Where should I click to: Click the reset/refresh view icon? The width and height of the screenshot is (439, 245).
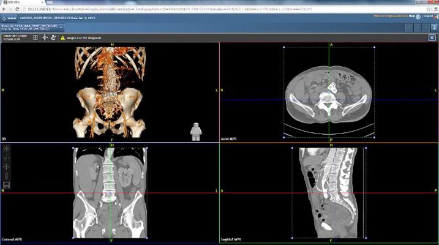pyautogui.click(x=53, y=37)
